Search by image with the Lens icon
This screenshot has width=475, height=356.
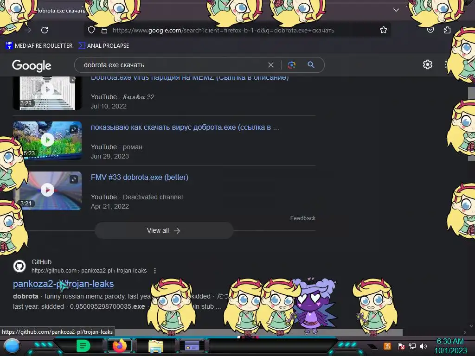292,65
